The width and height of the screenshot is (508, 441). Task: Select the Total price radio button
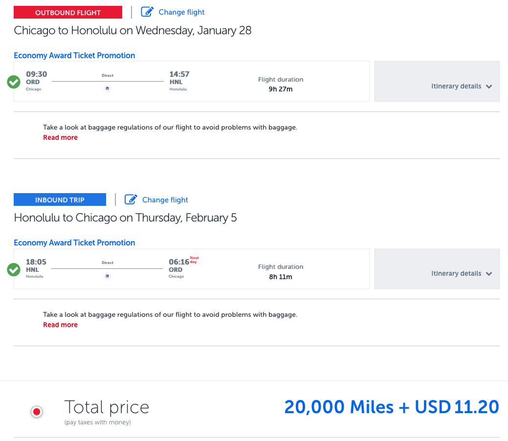tap(37, 412)
